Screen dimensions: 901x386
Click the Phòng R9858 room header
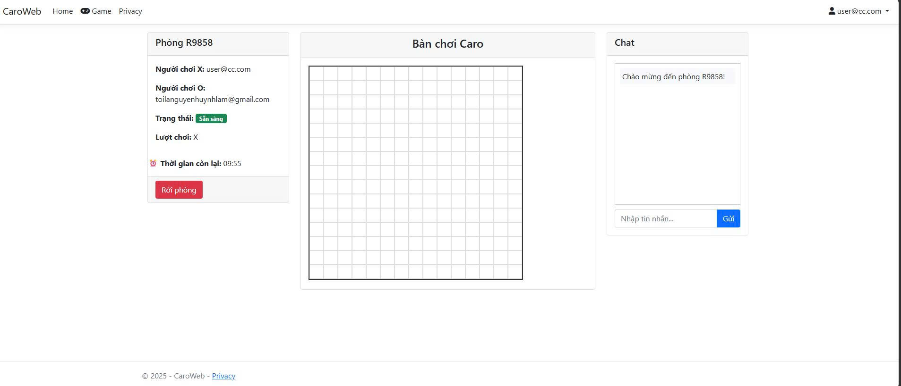click(x=184, y=43)
